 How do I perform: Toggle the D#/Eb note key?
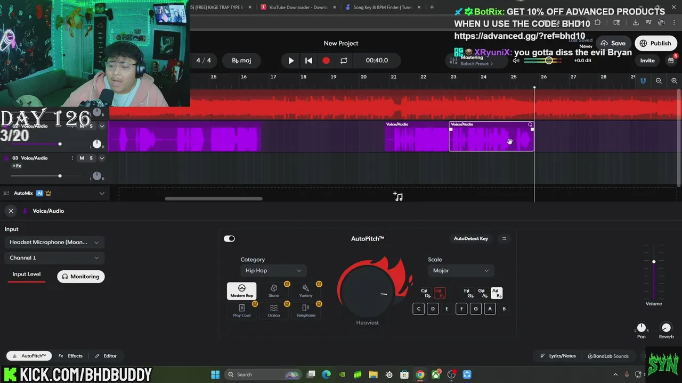[x=440, y=293]
